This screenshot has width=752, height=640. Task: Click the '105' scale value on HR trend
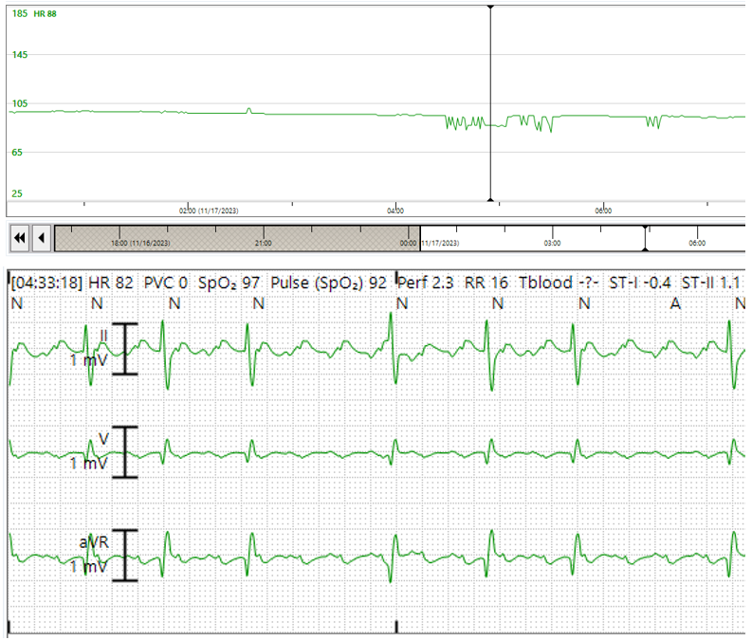click(x=20, y=103)
